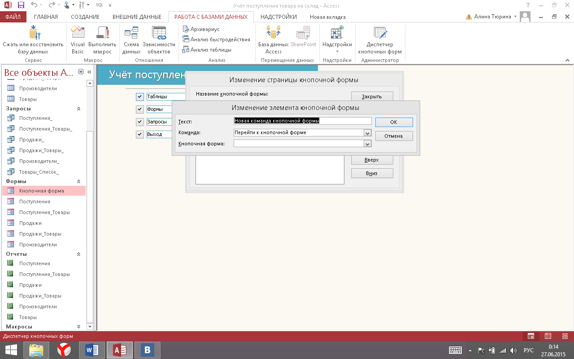Click the Закрыть button
This screenshot has height=359, width=574.
372,96
